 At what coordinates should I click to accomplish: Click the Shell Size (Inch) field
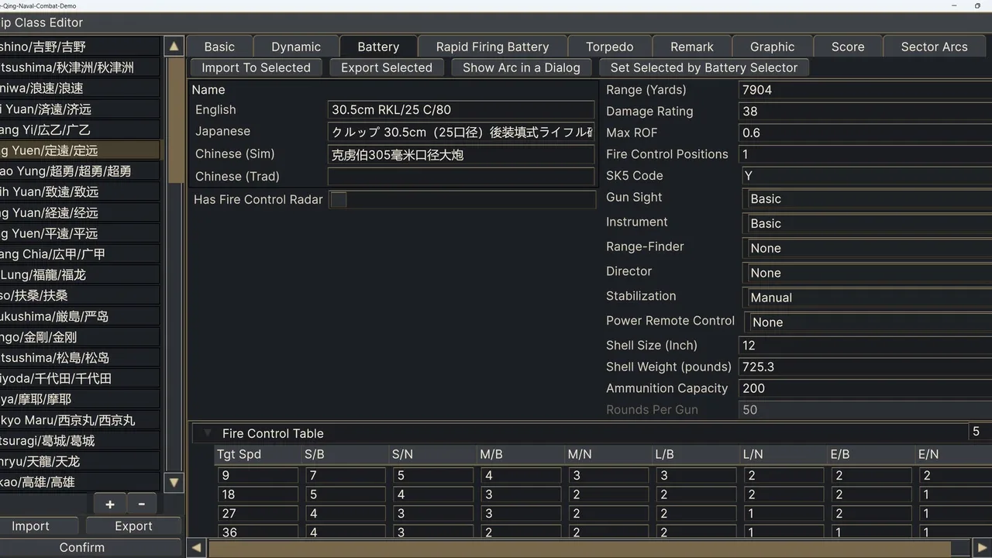tap(865, 346)
